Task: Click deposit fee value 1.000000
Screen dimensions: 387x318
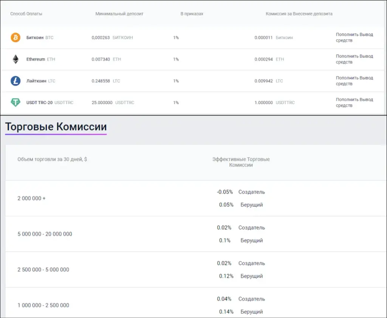Action: [263, 103]
